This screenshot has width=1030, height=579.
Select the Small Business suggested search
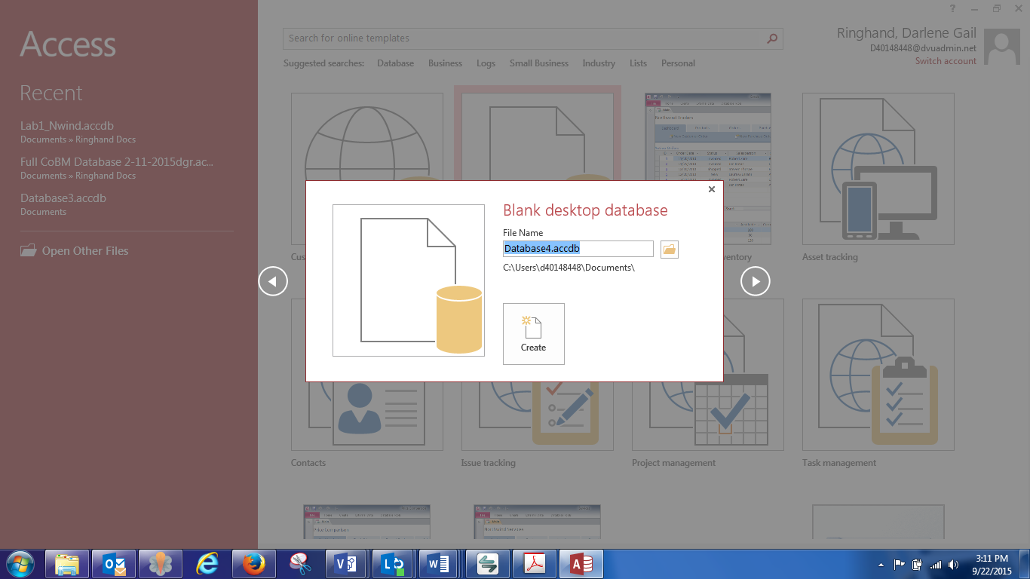point(538,63)
